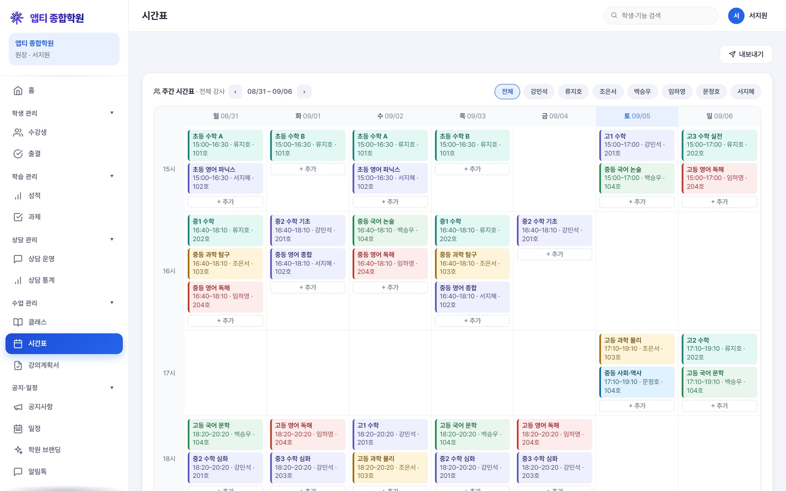Open the 수강생 people icon
The width and height of the screenshot is (786, 491).
(x=18, y=132)
